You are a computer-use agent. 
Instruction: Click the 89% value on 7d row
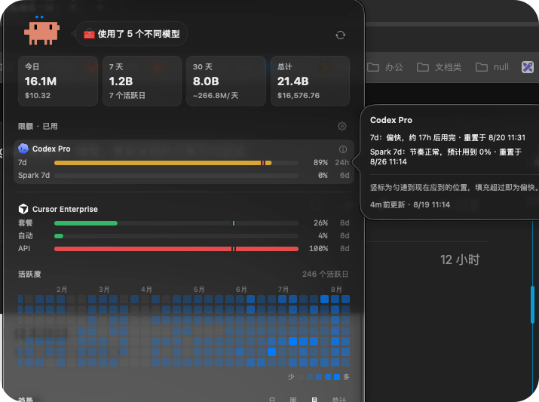point(320,163)
